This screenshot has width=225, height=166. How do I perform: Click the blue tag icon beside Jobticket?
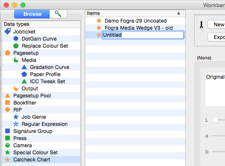tap(8, 31)
